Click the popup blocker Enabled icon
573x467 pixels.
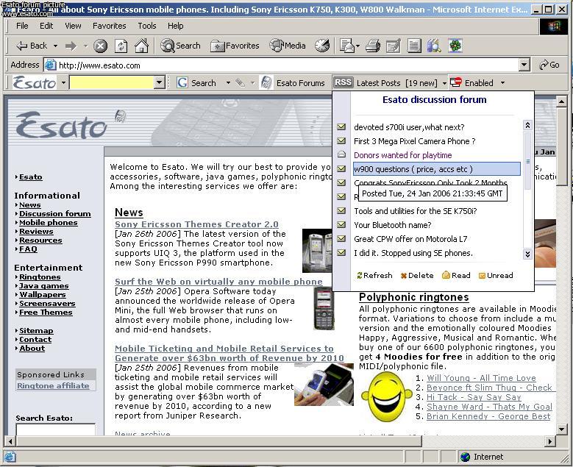click(456, 82)
